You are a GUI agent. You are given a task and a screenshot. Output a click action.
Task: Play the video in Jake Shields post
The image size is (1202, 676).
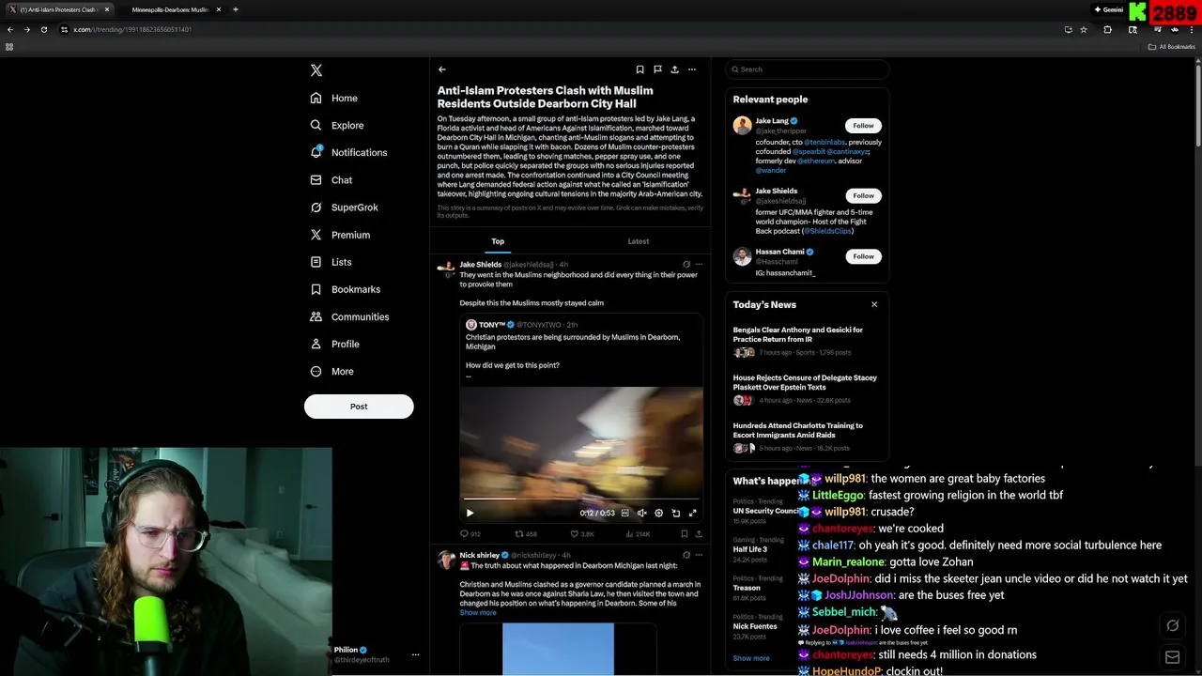pos(470,513)
